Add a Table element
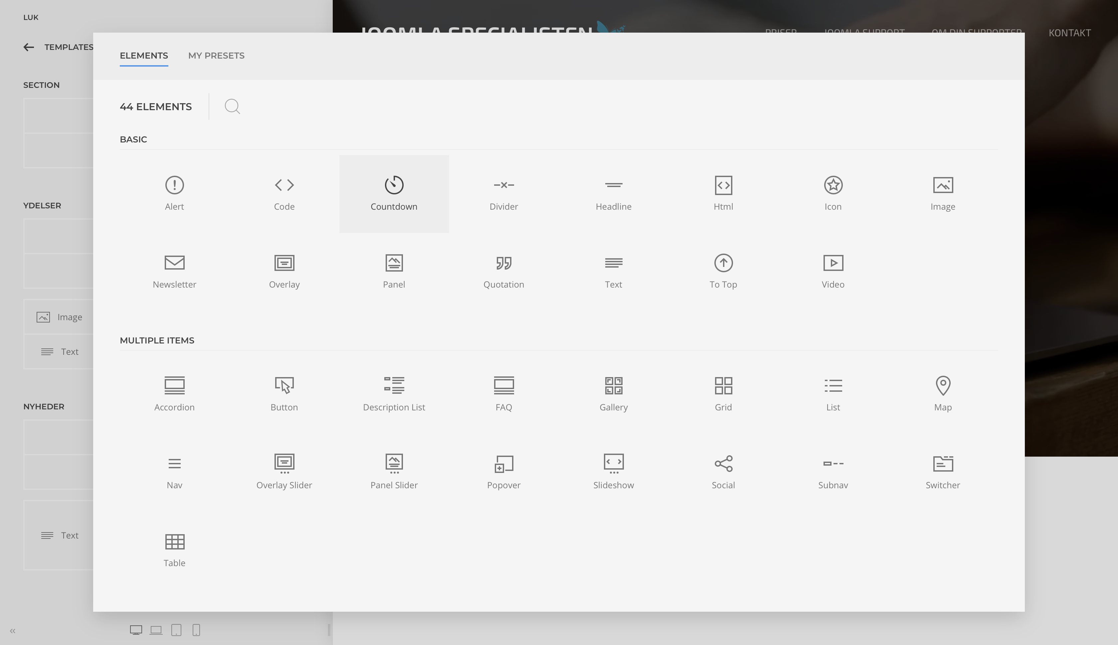This screenshot has height=645, width=1118. 174,550
